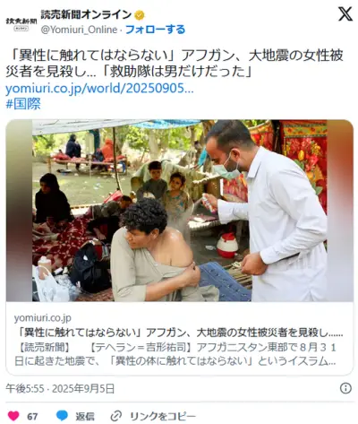
Task: Open the Yomiuri Shimbun profile avatar
Action: click(x=21, y=23)
